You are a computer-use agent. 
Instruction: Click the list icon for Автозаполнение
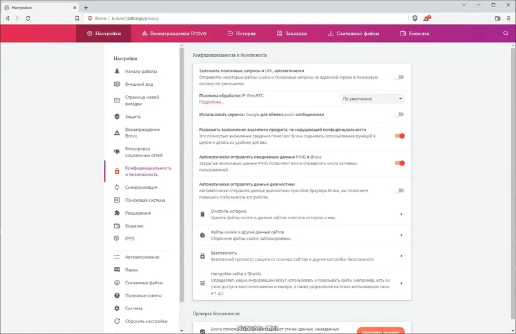(x=117, y=257)
